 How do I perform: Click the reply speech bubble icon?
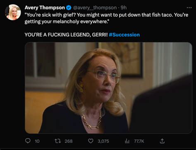tap(28, 141)
